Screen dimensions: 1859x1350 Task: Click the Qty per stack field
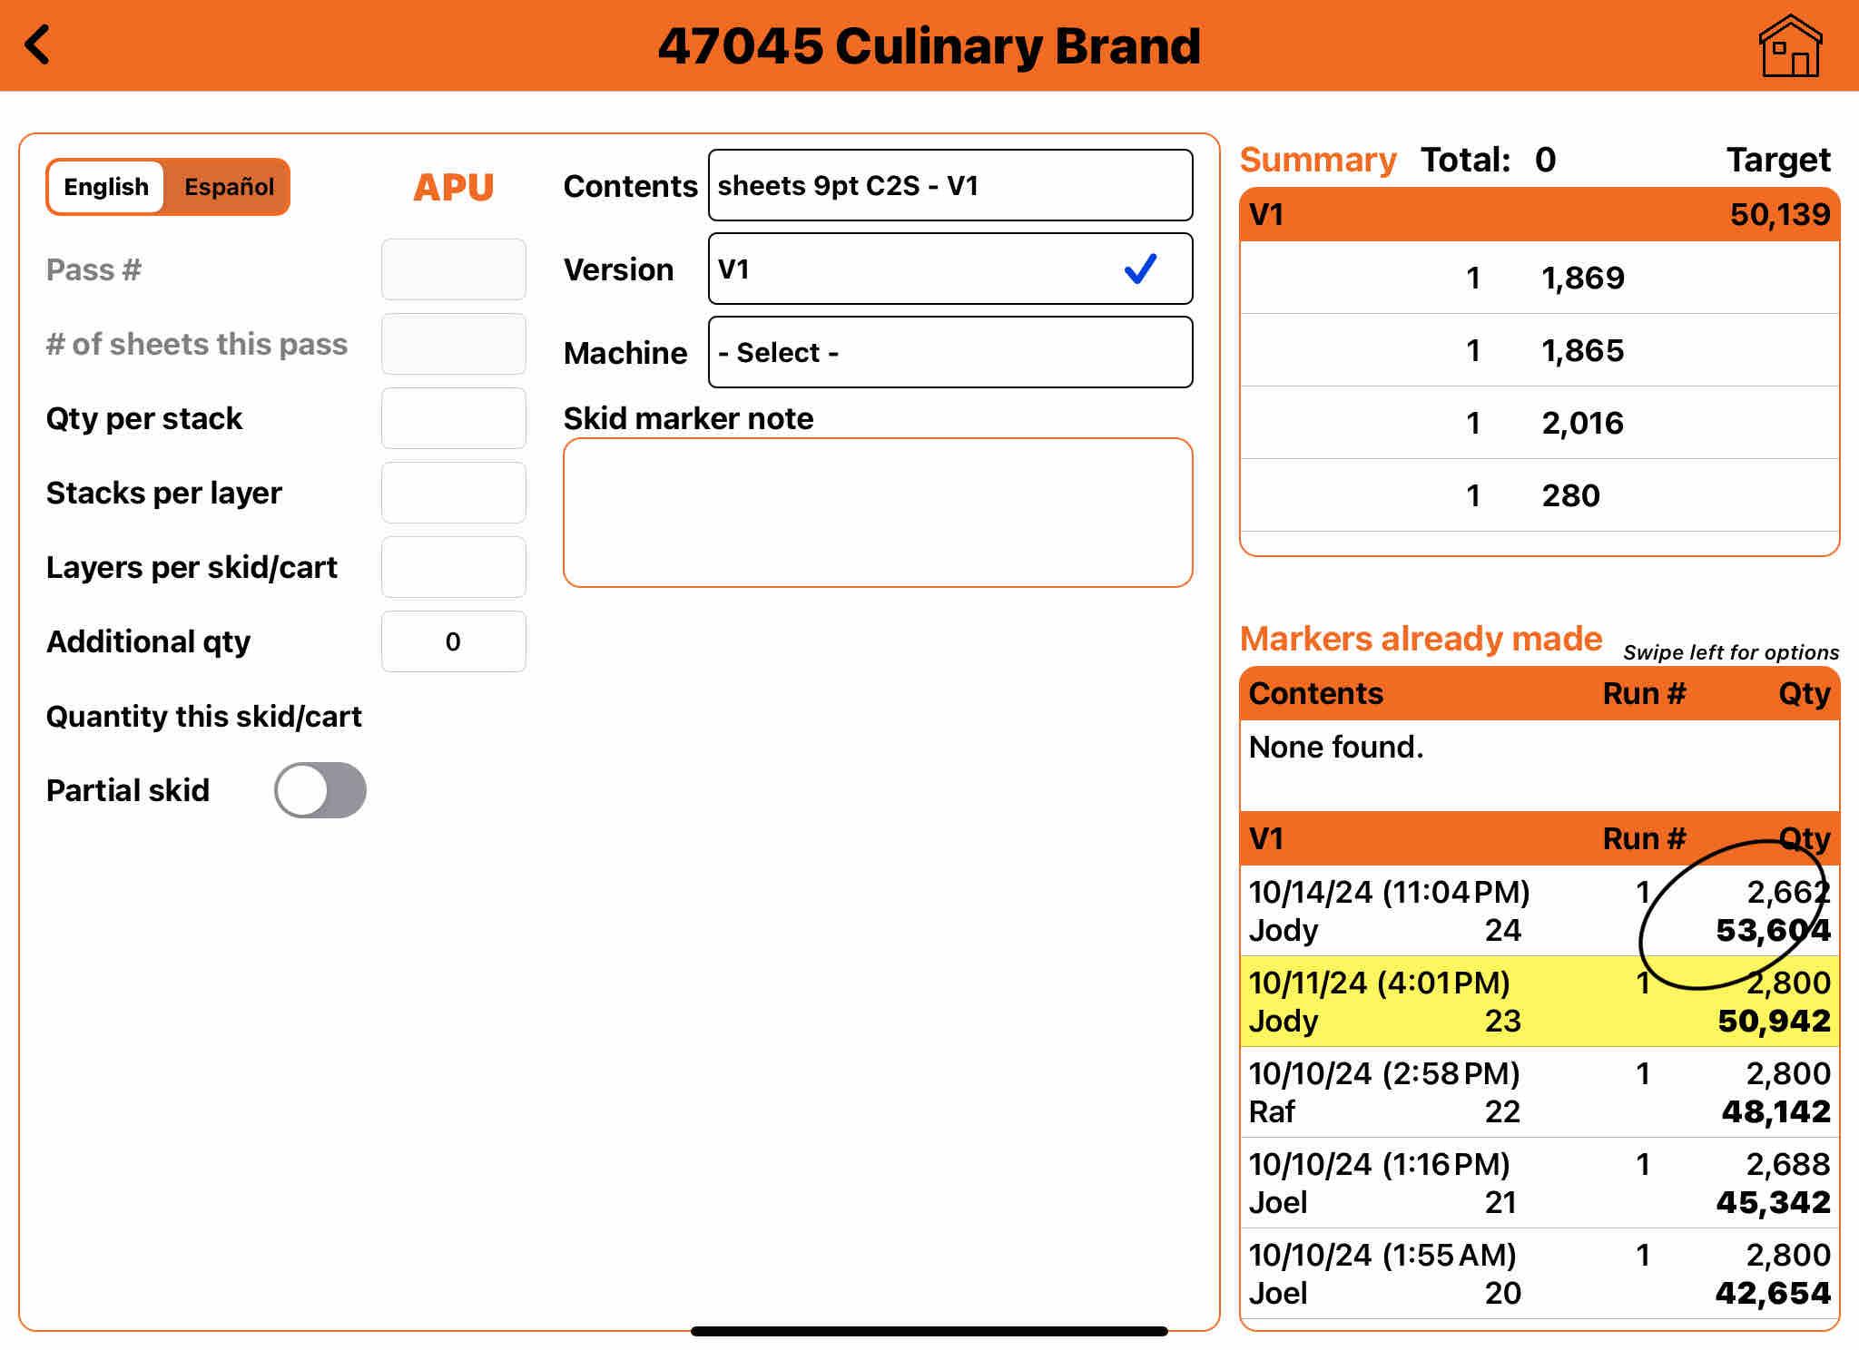pyautogui.click(x=453, y=418)
